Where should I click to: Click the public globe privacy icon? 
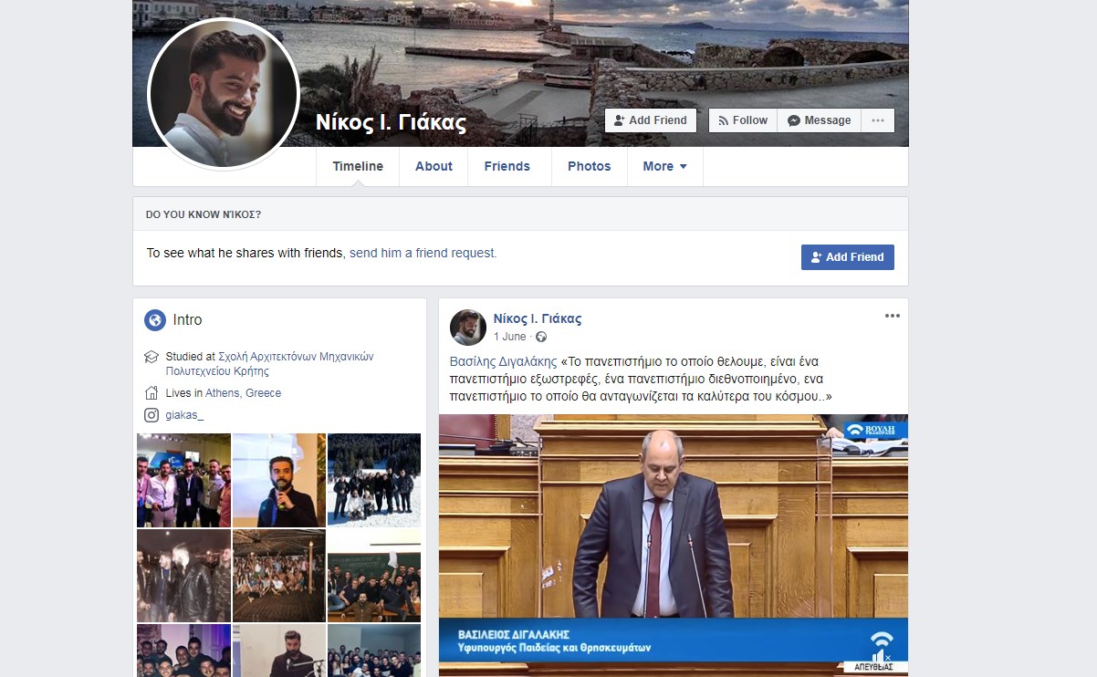pos(541,337)
